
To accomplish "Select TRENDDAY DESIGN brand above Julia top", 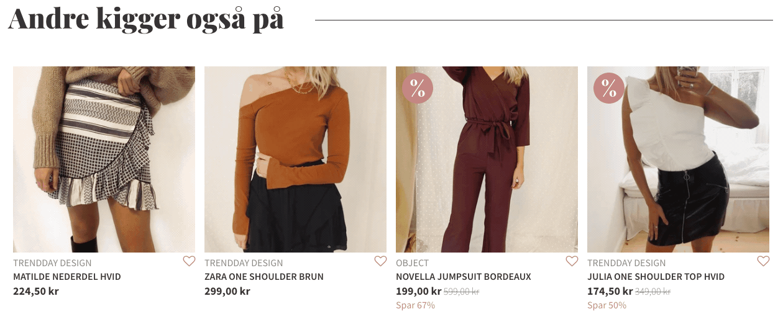I will (x=626, y=263).
